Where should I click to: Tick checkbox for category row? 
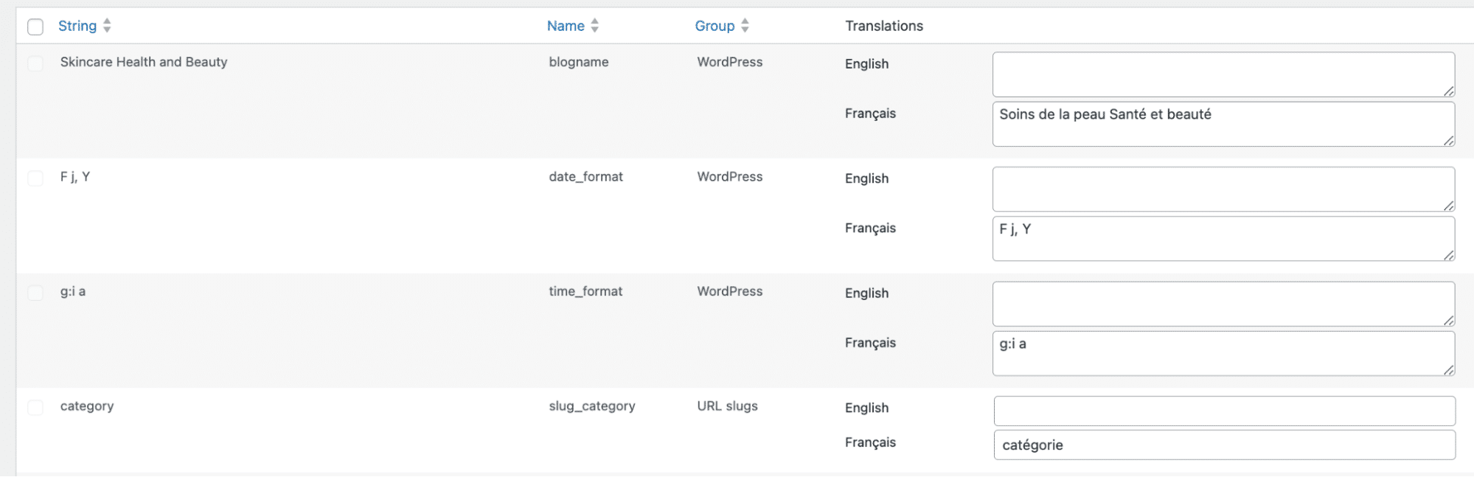tap(35, 408)
